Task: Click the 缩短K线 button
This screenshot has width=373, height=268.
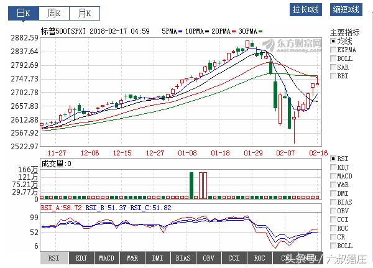Action: (x=346, y=9)
